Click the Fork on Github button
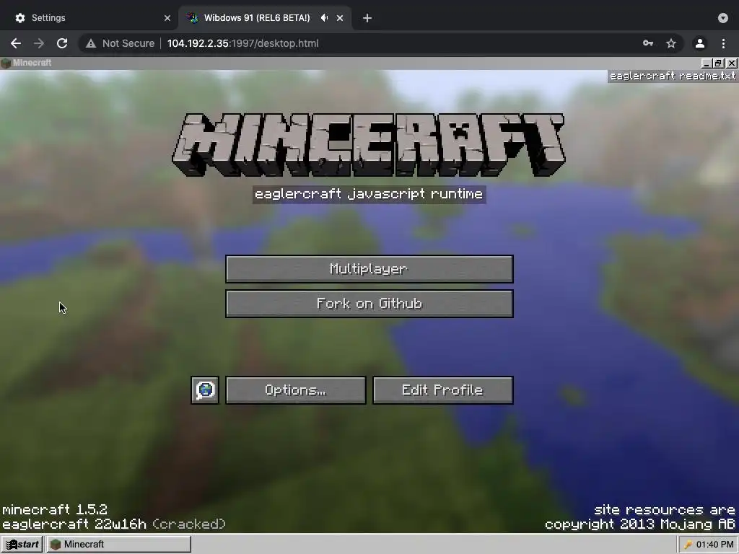This screenshot has height=554, width=739. [369, 304]
